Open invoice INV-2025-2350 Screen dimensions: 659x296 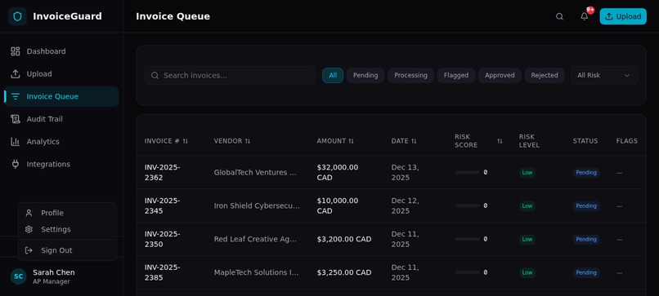tap(162, 239)
